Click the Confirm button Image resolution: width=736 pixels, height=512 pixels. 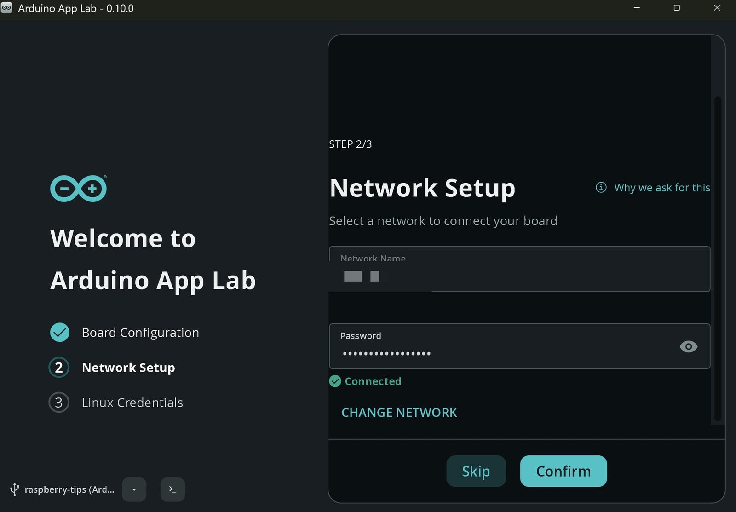pos(563,471)
